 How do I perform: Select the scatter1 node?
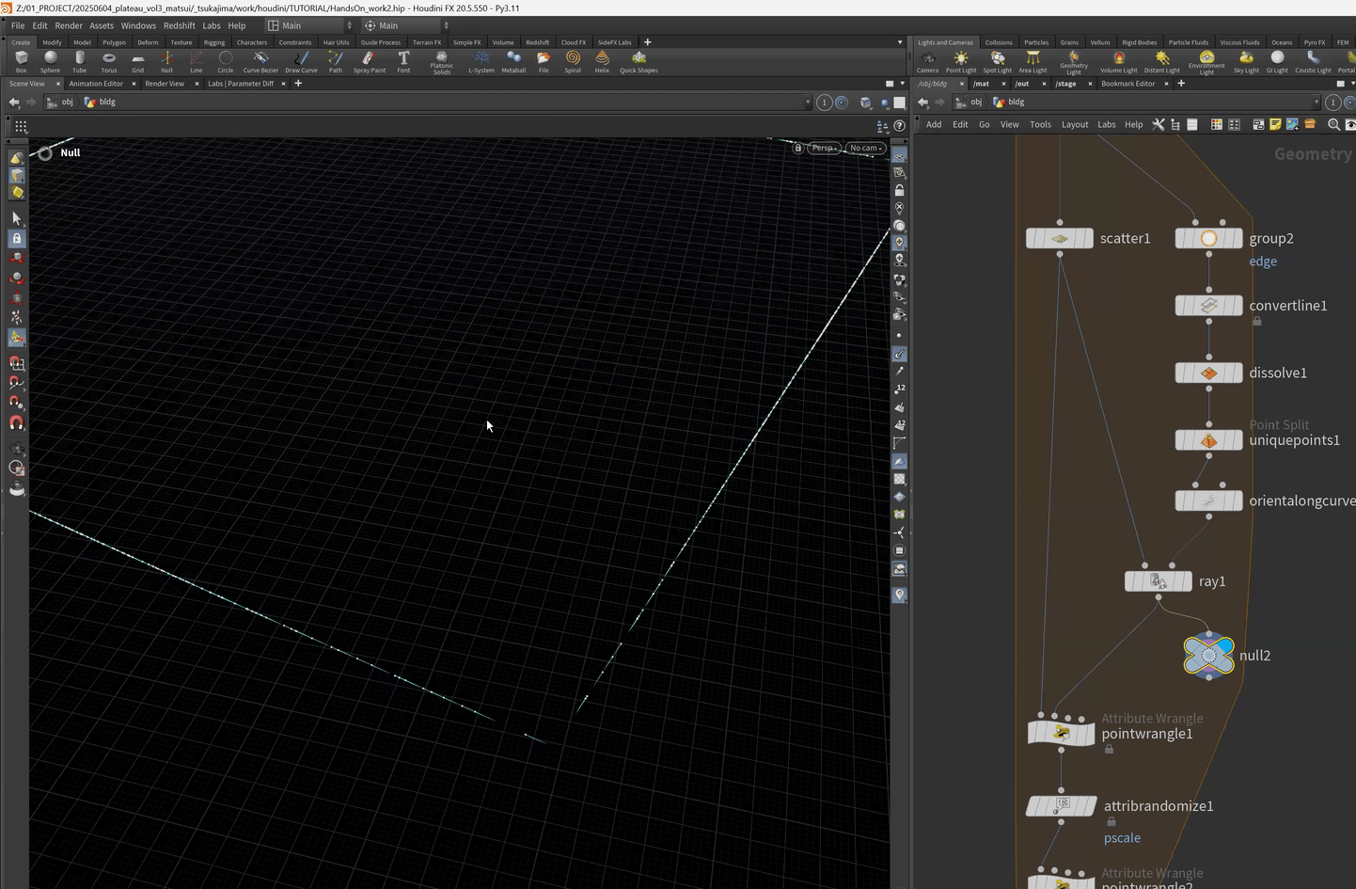(1060, 239)
